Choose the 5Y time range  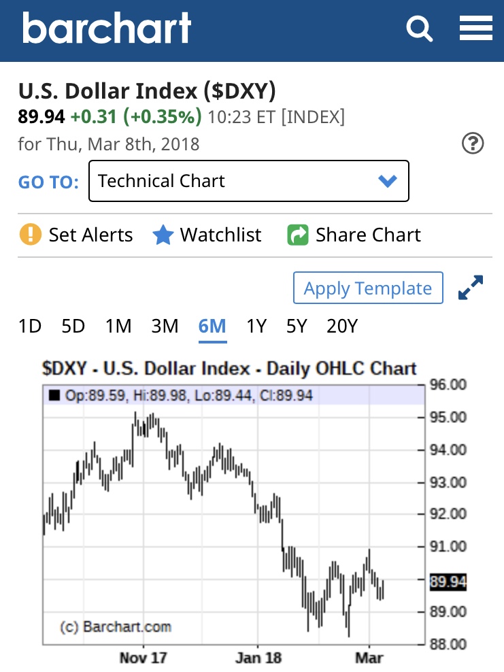click(x=297, y=326)
